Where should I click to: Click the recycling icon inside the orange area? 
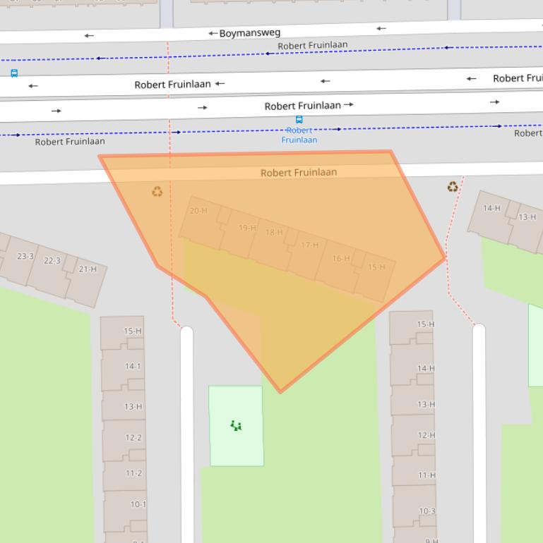[x=157, y=191]
